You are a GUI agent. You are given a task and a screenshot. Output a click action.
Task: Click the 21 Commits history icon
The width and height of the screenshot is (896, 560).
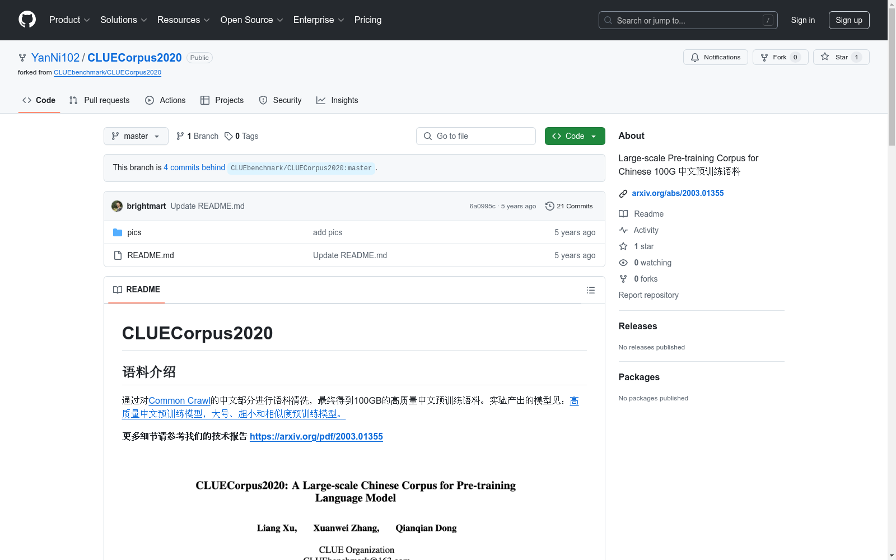click(x=550, y=206)
